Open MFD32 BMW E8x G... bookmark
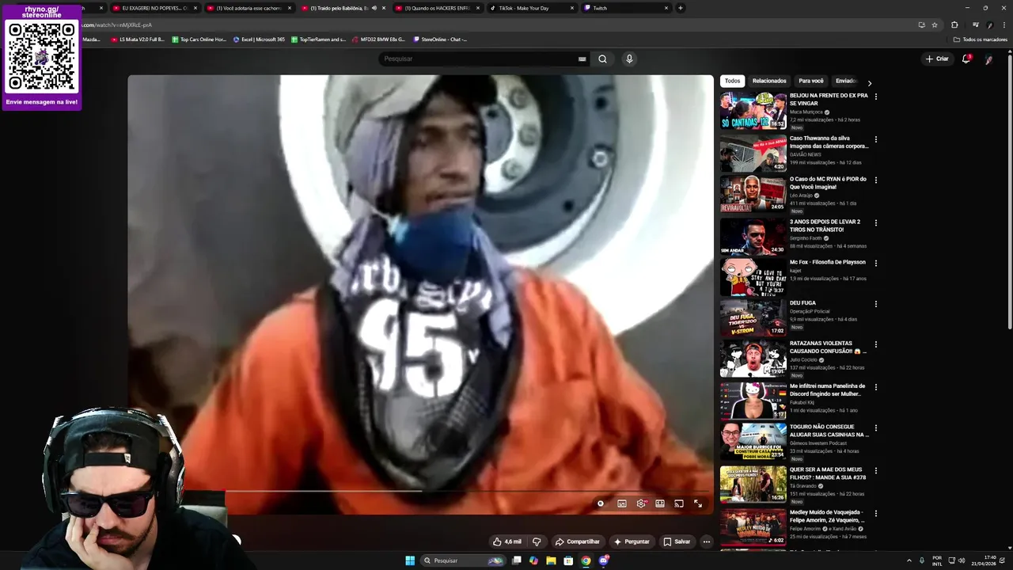This screenshot has width=1013, height=570. click(378, 39)
